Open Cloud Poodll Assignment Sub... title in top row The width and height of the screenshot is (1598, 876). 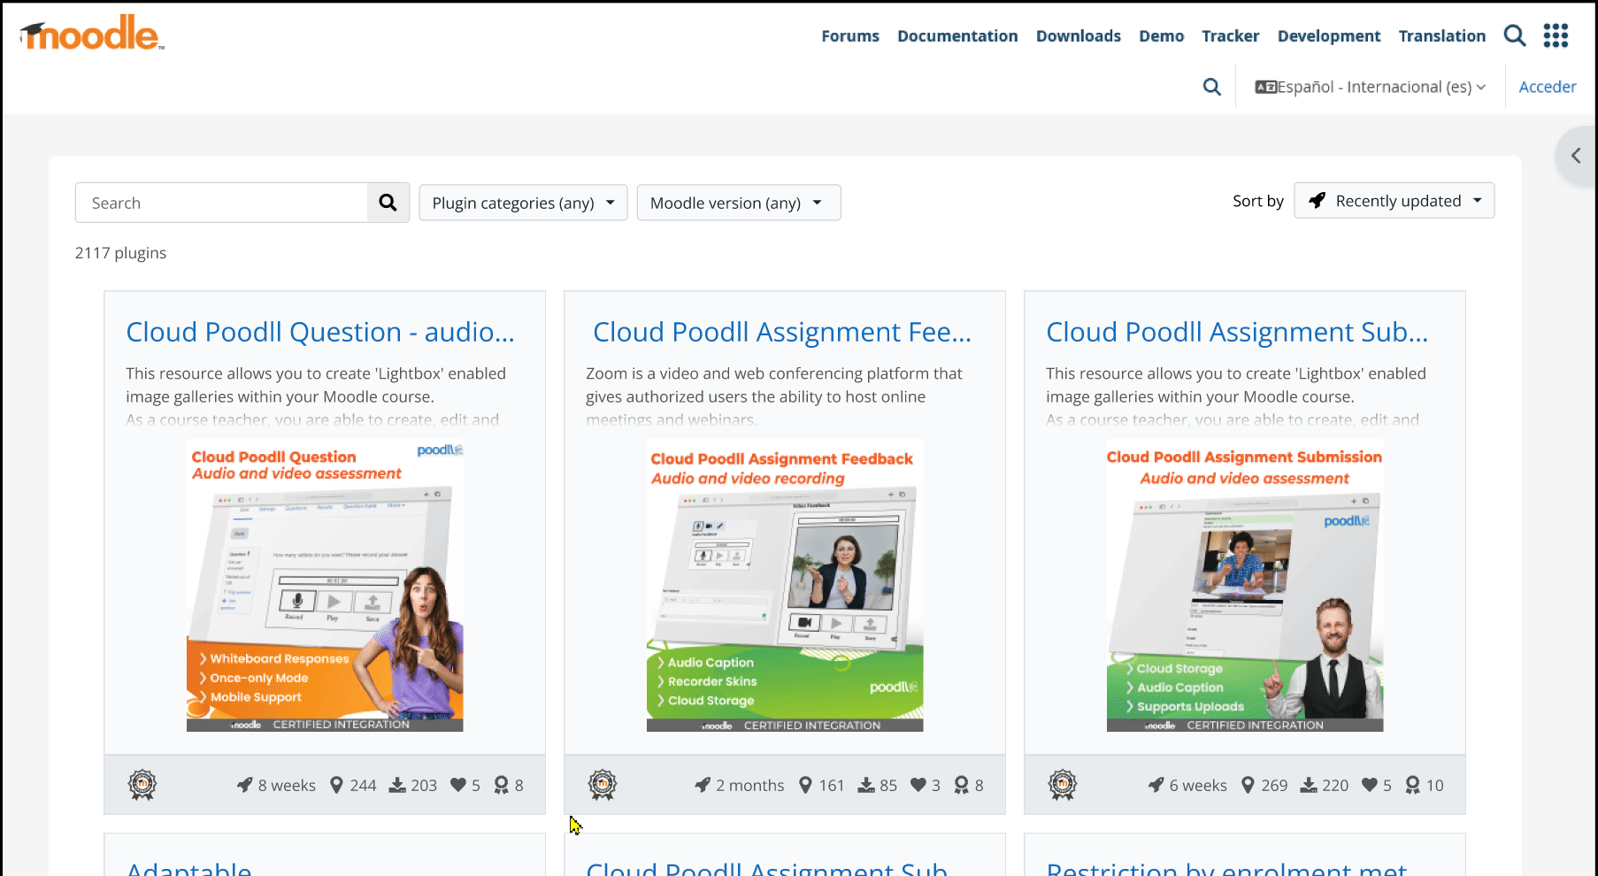(1237, 332)
